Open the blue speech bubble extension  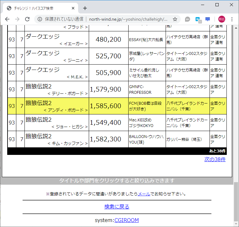208,19
